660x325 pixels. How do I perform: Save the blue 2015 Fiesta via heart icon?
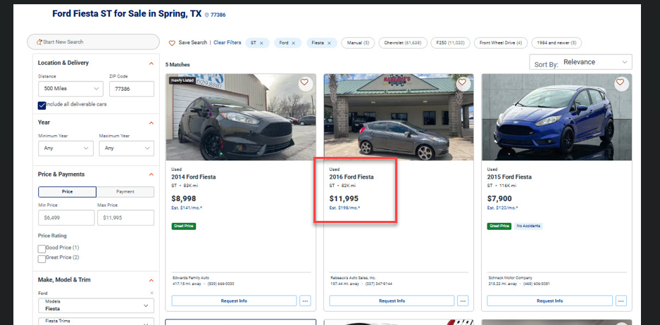tap(620, 82)
